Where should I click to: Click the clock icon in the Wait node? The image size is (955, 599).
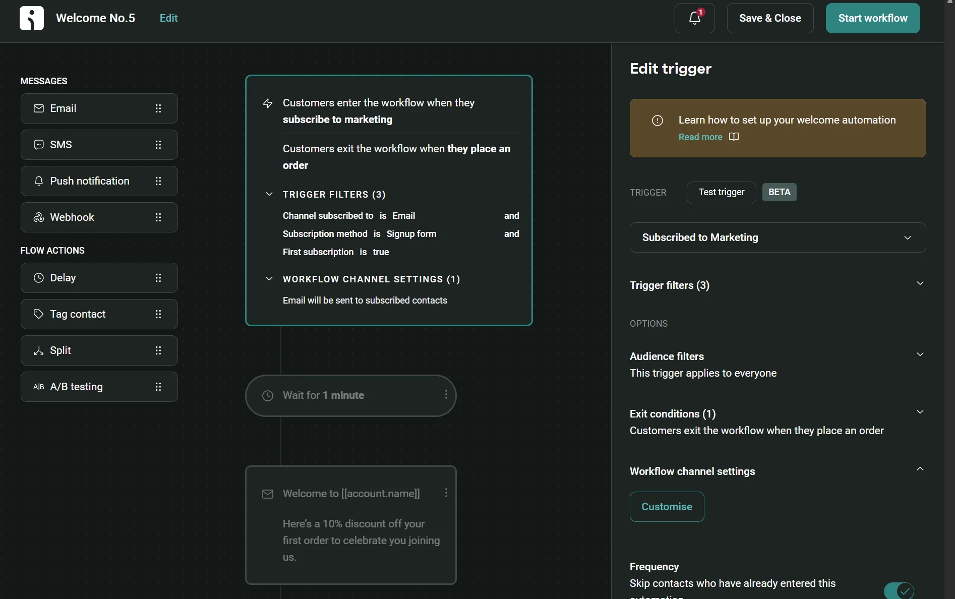click(268, 396)
